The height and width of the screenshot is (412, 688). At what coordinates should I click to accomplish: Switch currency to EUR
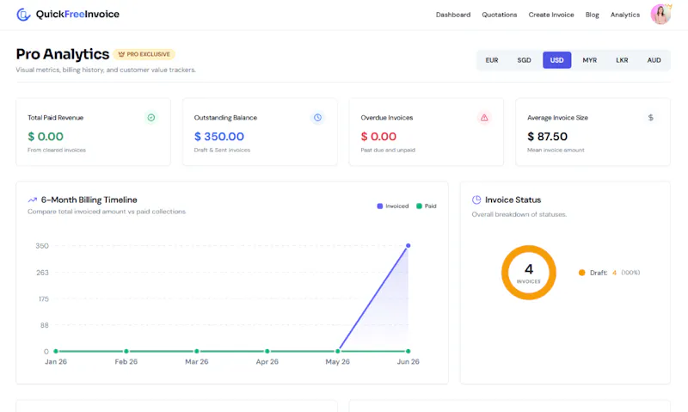click(492, 60)
